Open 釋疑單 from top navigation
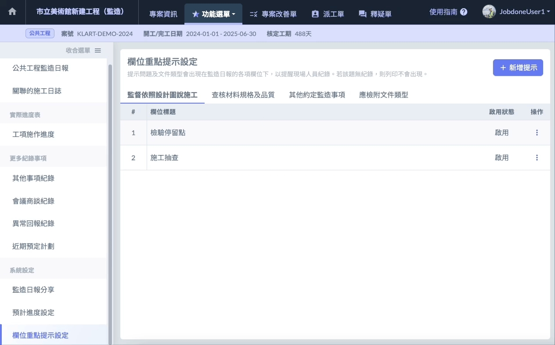The width and height of the screenshot is (555, 345). point(375,14)
